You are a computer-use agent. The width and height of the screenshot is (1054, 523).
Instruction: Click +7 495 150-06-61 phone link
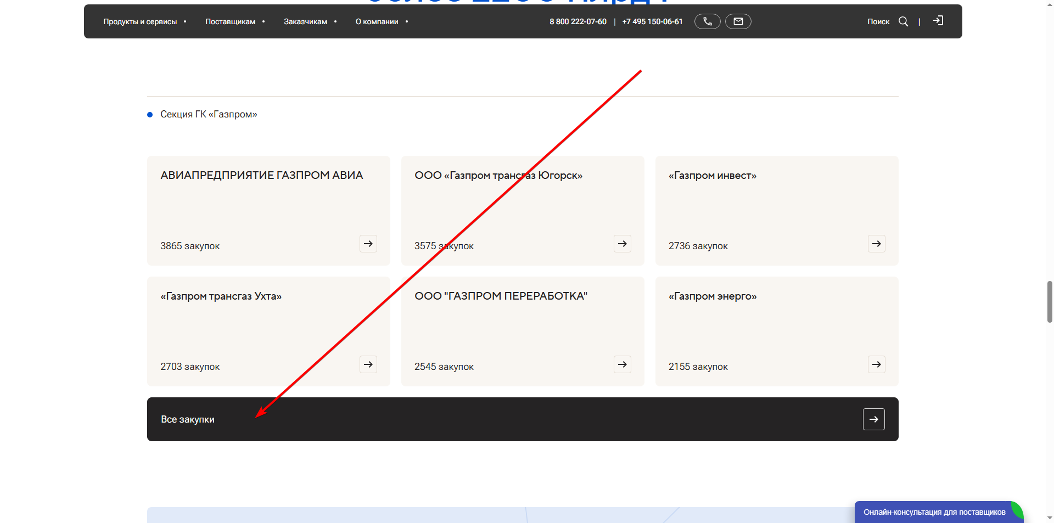click(x=652, y=21)
